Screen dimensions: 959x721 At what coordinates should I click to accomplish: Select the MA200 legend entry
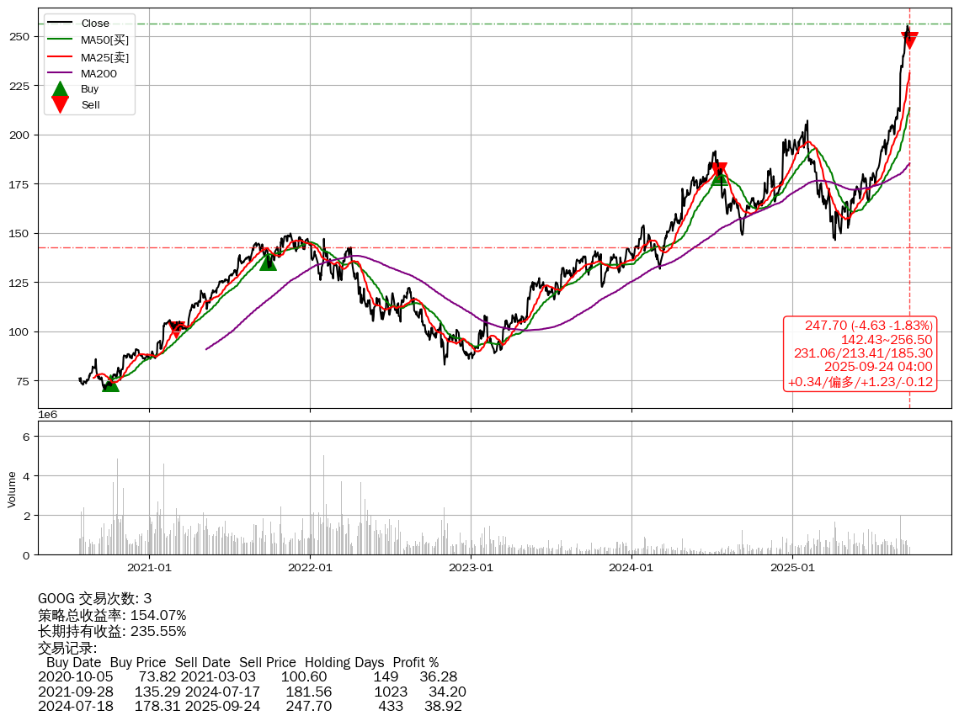[x=99, y=73]
